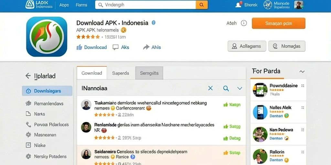The height and width of the screenshot is (165, 331).
Task: Click the Apps item in top navigation
Action: [x=64, y=5]
